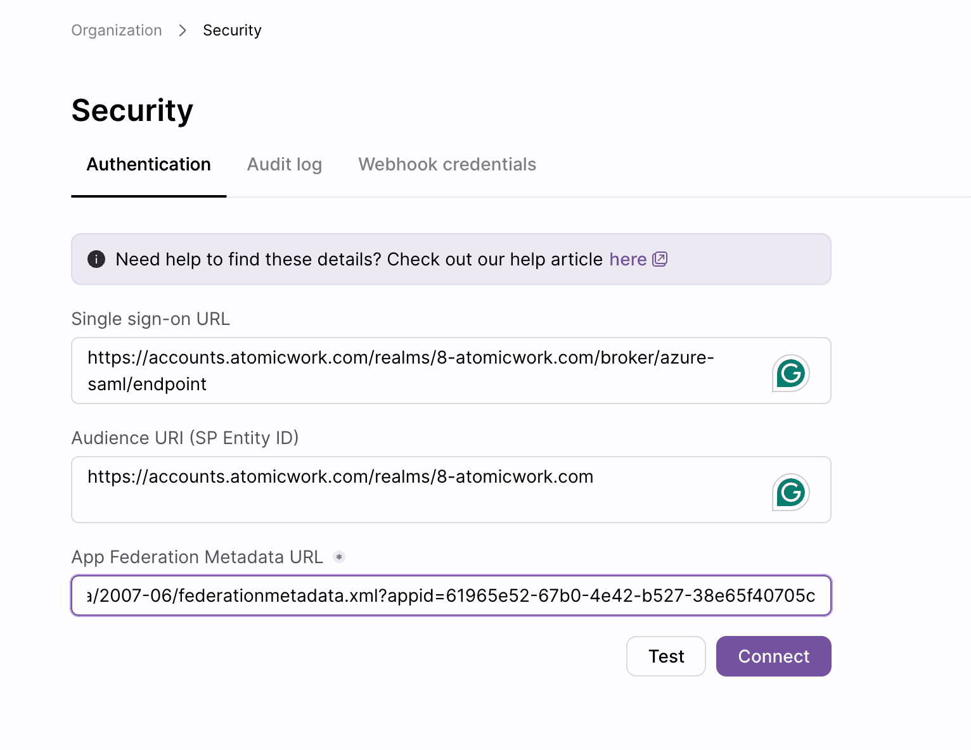The image size is (971, 750).
Task: Click the 'App Federation Metadata URL' label
Action: [197, 557]
